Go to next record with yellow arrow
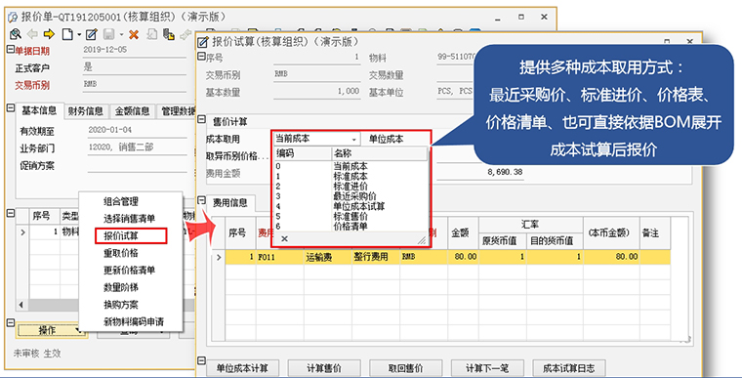This screenshot has width=742, height=378. (x=49, y=34)
